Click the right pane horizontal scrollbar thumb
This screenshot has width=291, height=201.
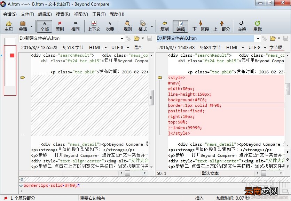[264, 173]
